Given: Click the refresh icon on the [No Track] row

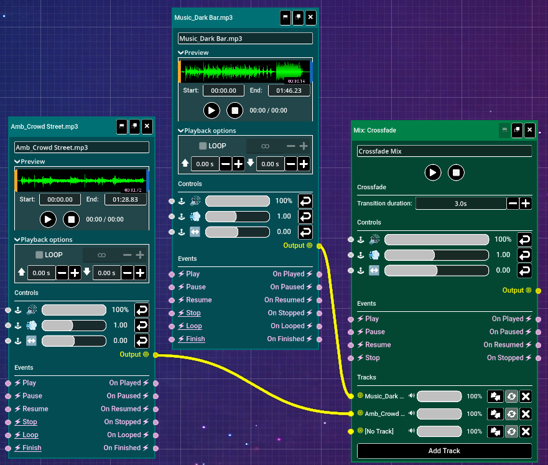Looking at the screenshot, I should (x=511, y=431).
